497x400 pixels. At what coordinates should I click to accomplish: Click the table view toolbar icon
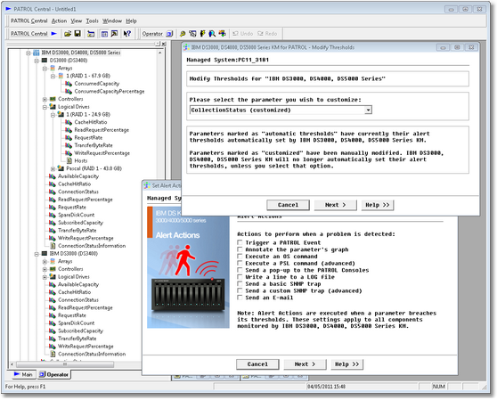pos(104,34)
